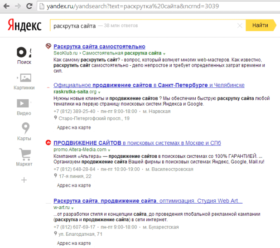The image size is (280, 248).
Task: Open the Поиск search section icon
Action: pyautogui.click(x=24, y=52)
